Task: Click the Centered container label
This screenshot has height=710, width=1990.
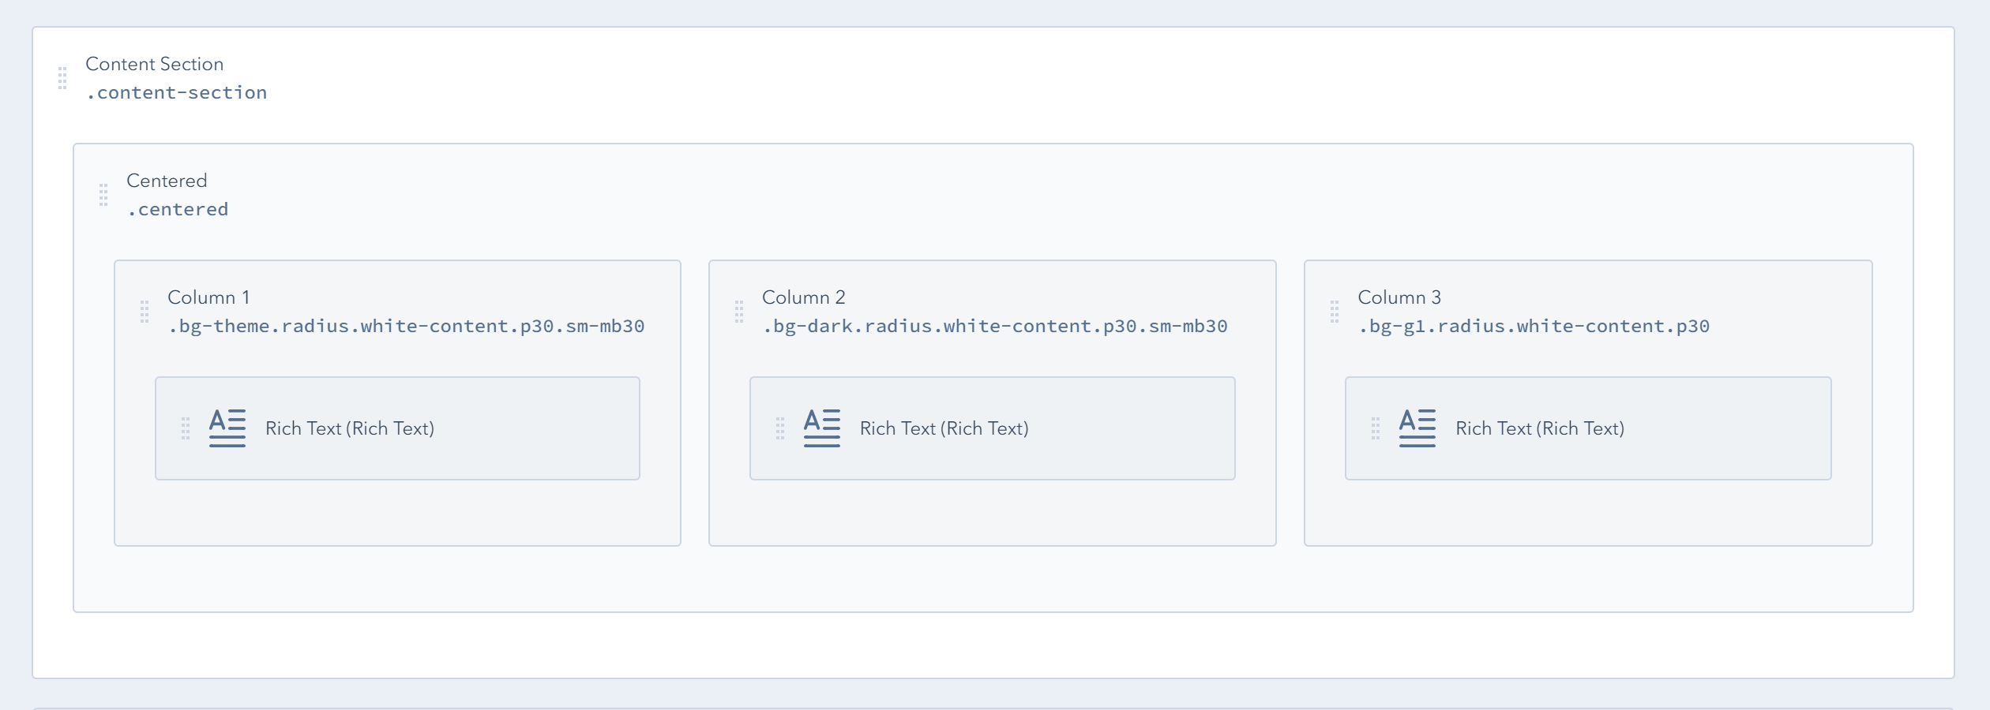Action: point(166,181)
